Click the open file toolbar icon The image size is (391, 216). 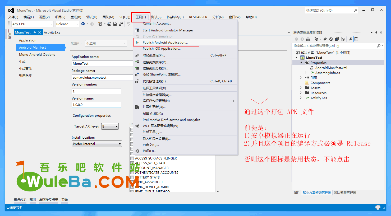point(109,24)
